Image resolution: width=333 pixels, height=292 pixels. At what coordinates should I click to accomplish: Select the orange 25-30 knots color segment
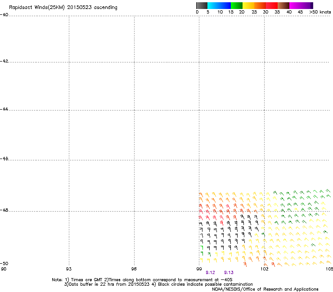click(260, 5)
